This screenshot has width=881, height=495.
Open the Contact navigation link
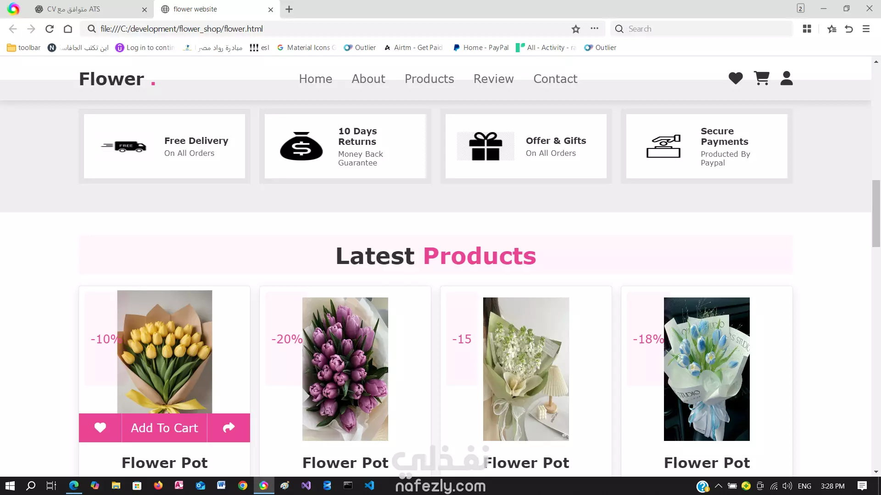click(555, 79)
